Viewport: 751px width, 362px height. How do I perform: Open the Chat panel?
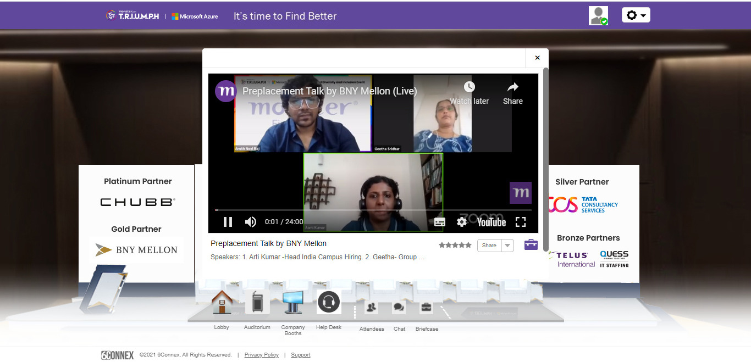399,308
